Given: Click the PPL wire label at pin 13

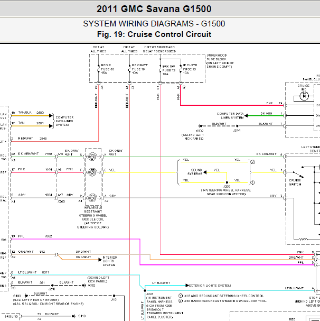Looking at the screenshot, I should pyautogui.click(x=21, y=236).
